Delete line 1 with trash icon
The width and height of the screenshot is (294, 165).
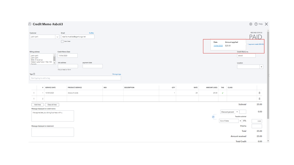click(259, 93)
